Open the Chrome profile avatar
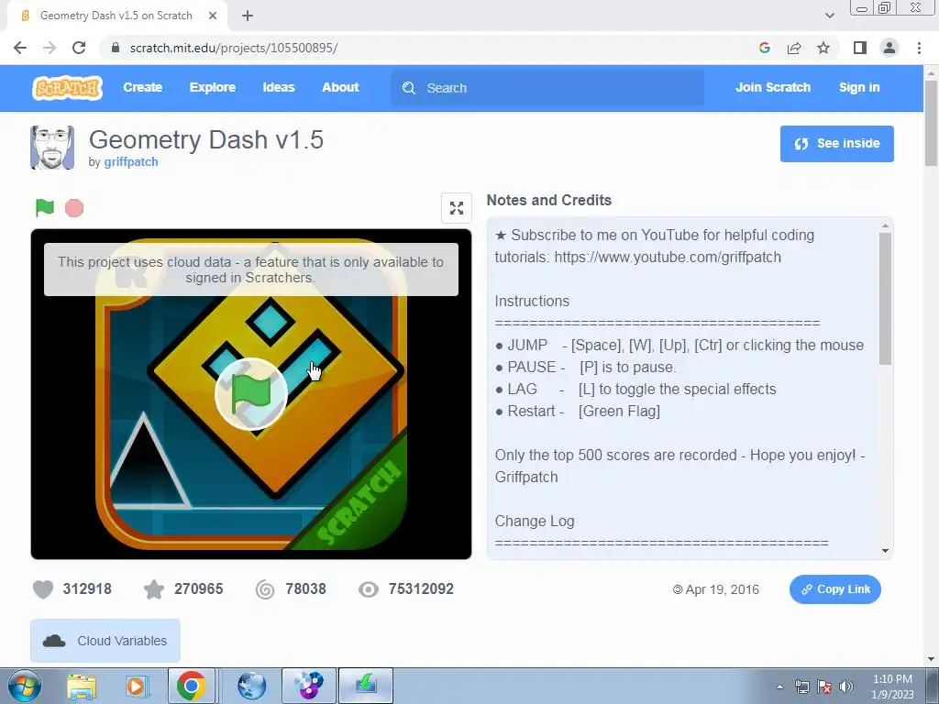Viewport: 939px width, 704px height. pyautogui.click(x=889, y=48)
